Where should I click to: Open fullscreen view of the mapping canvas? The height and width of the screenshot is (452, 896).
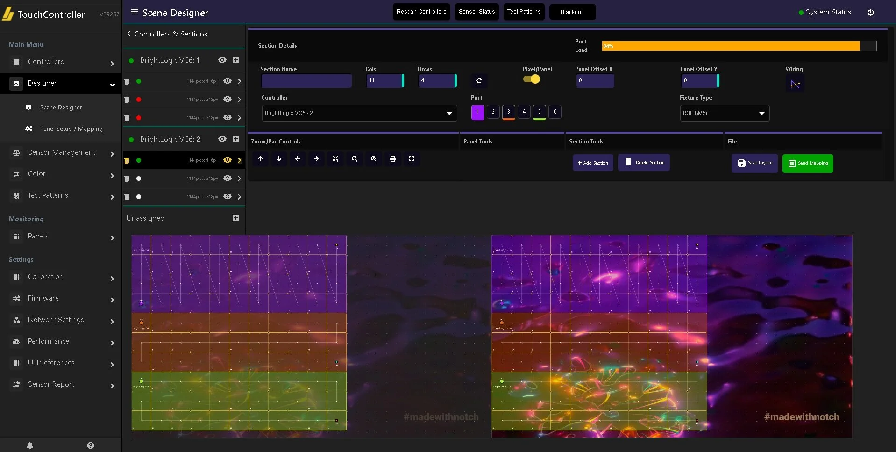[412, 159]
